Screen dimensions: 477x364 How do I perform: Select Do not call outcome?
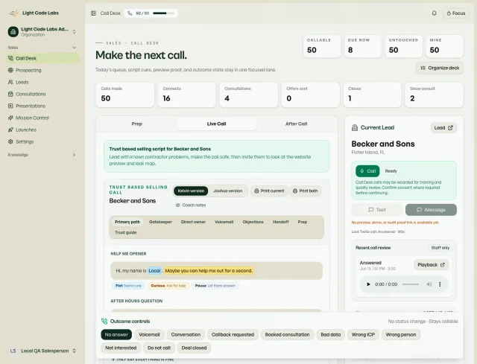click(159, 348)
